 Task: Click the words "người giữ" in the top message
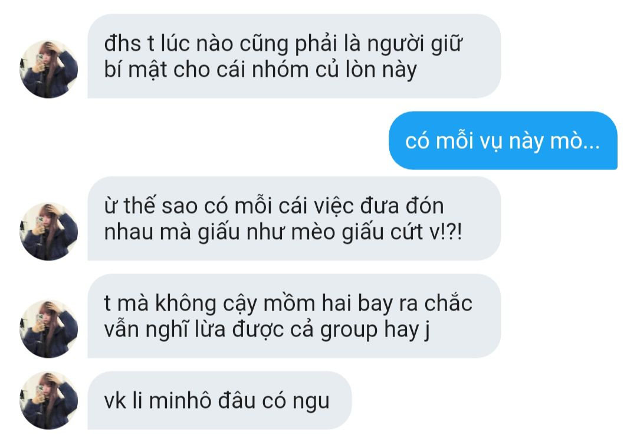(x=415, y=44)
